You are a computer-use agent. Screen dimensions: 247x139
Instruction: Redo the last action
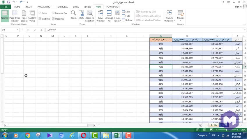click(x=21, y=2)
